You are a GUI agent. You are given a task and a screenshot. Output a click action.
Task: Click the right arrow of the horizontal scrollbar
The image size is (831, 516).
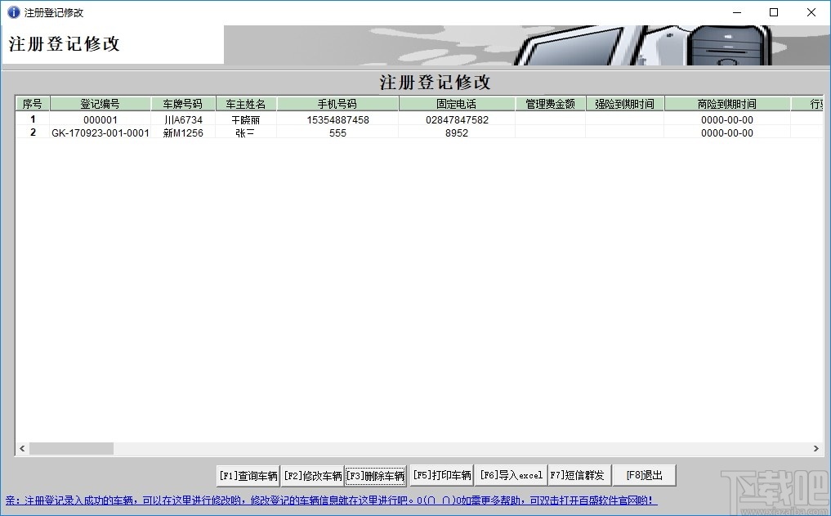coord(815,448)
